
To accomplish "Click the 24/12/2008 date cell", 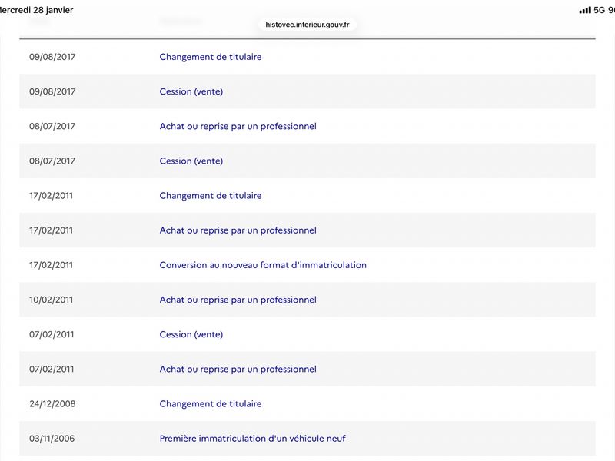I will [52, 404].
